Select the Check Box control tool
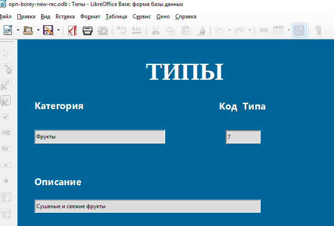Viewport: 334px width, 226px height. (6, 116)
